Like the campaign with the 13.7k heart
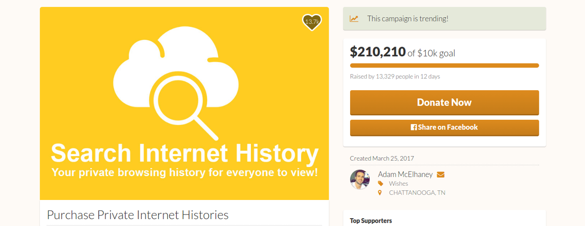This screenshot has width=585, height=226. 312,22
